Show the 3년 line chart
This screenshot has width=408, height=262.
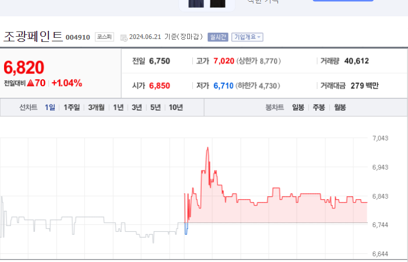[x=137, y=107]
